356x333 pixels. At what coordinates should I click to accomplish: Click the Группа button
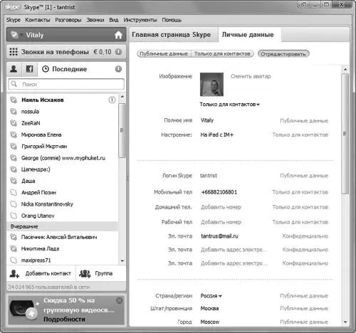click(96, 273)
